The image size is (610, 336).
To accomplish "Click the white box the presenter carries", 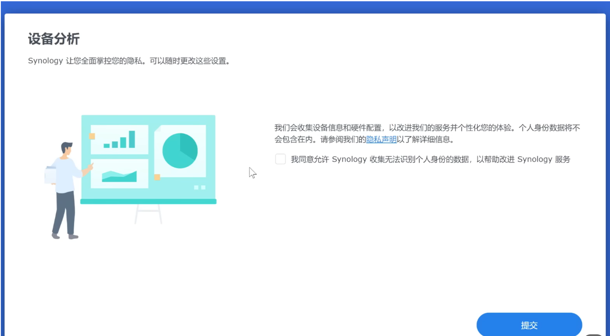I will tap(50, 175).
